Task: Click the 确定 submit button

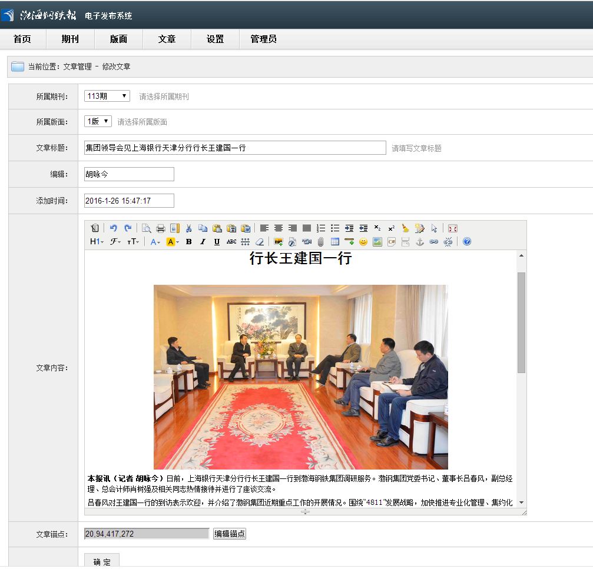Action: (101, 561)
